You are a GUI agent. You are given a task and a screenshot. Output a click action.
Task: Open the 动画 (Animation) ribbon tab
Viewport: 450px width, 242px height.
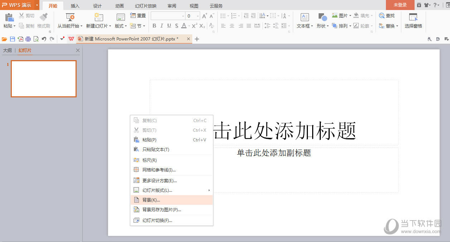[120, 6]
